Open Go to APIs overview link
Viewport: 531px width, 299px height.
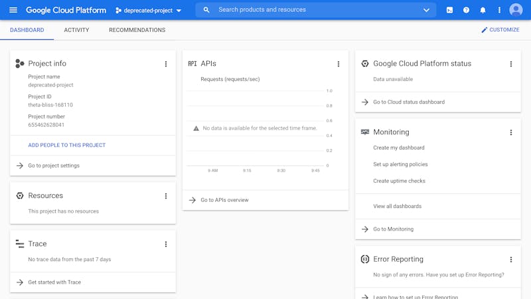(x=224, y=200)
